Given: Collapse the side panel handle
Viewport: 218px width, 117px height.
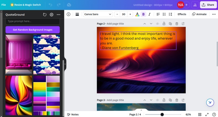Looking at the screenshot, I should pyautogui.click(x=65, y=64).
